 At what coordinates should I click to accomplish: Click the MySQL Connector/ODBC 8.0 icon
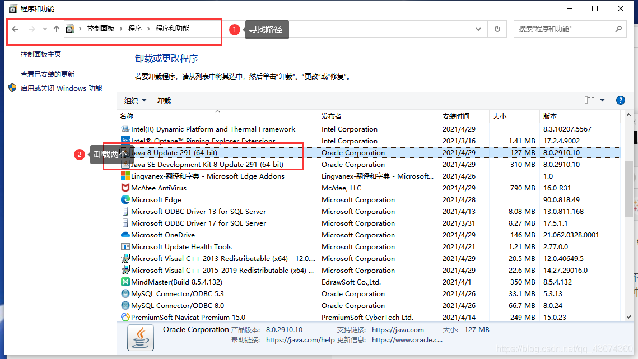[125, 305]
